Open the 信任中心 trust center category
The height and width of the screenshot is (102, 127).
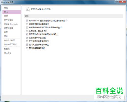pyautogui.click(x=11, y=53)
